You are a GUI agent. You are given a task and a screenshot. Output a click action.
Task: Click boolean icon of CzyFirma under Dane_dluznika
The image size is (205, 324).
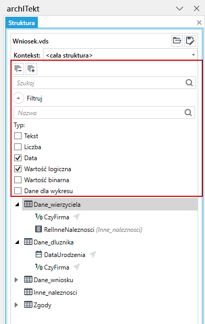(39, 267)
